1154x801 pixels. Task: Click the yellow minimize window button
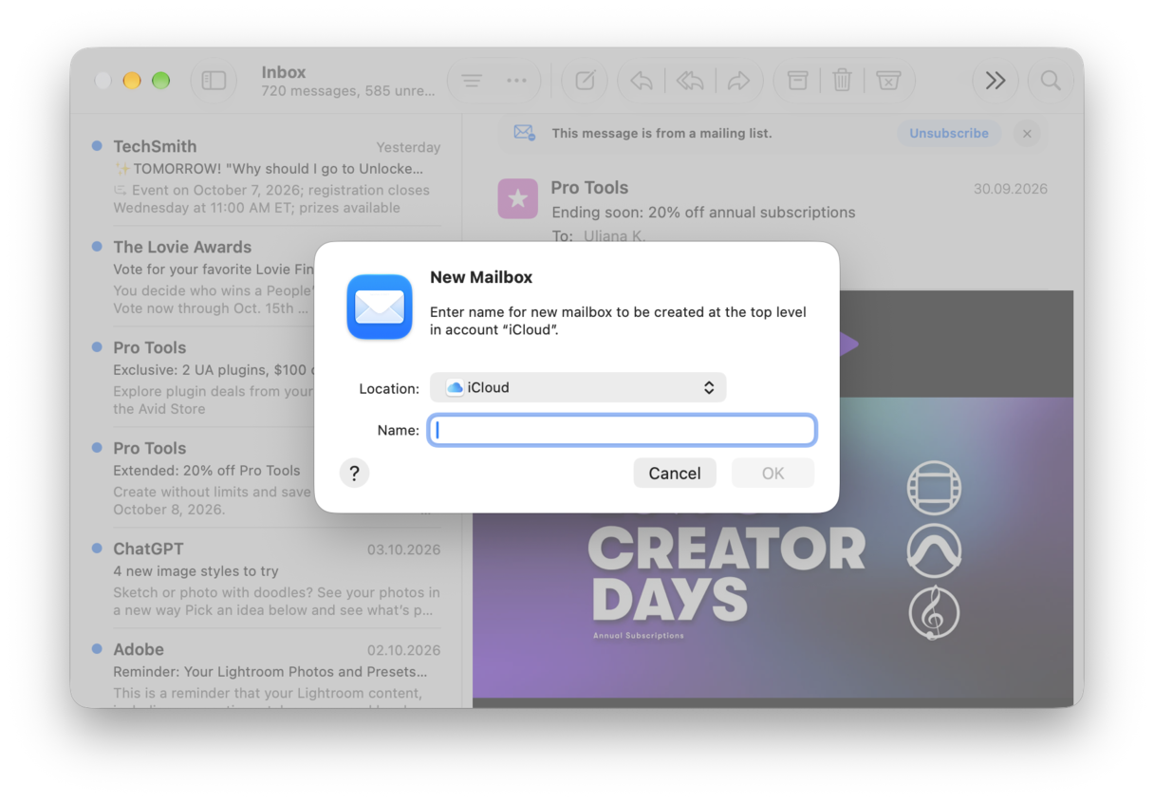click(132, 81)
